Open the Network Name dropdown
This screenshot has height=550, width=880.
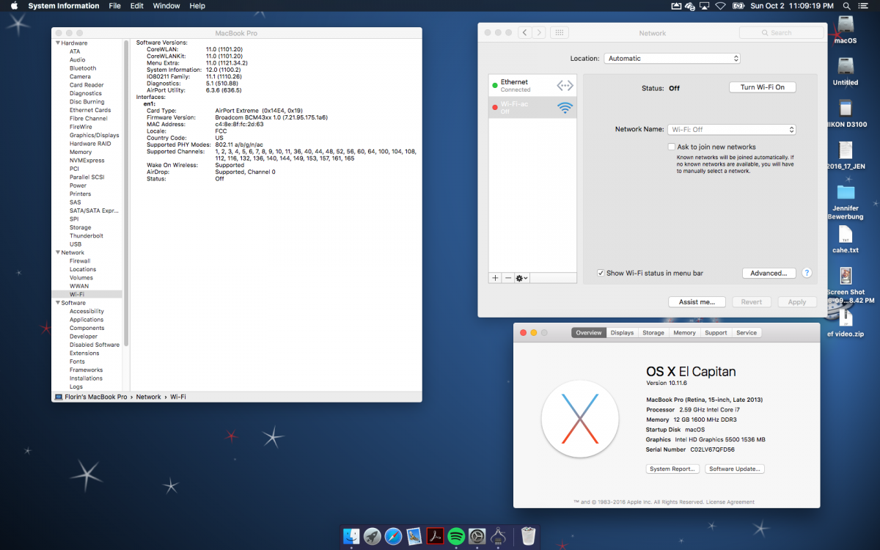(731, 130)
